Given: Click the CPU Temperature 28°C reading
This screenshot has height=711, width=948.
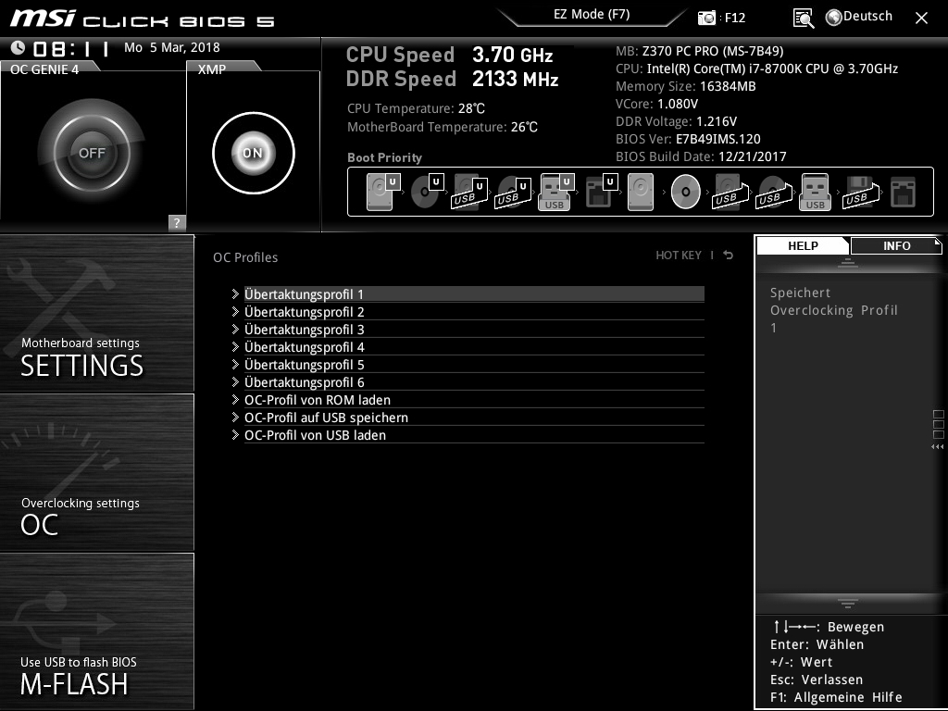Looking at the screenshot, I should click(x=416, y=109).
